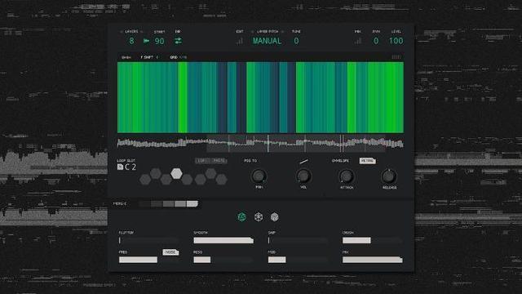Select the darkest MERGE gradient segment
The width and height of the screenshot is (522, 294).
pyautogui.click(x=144, y=203)
